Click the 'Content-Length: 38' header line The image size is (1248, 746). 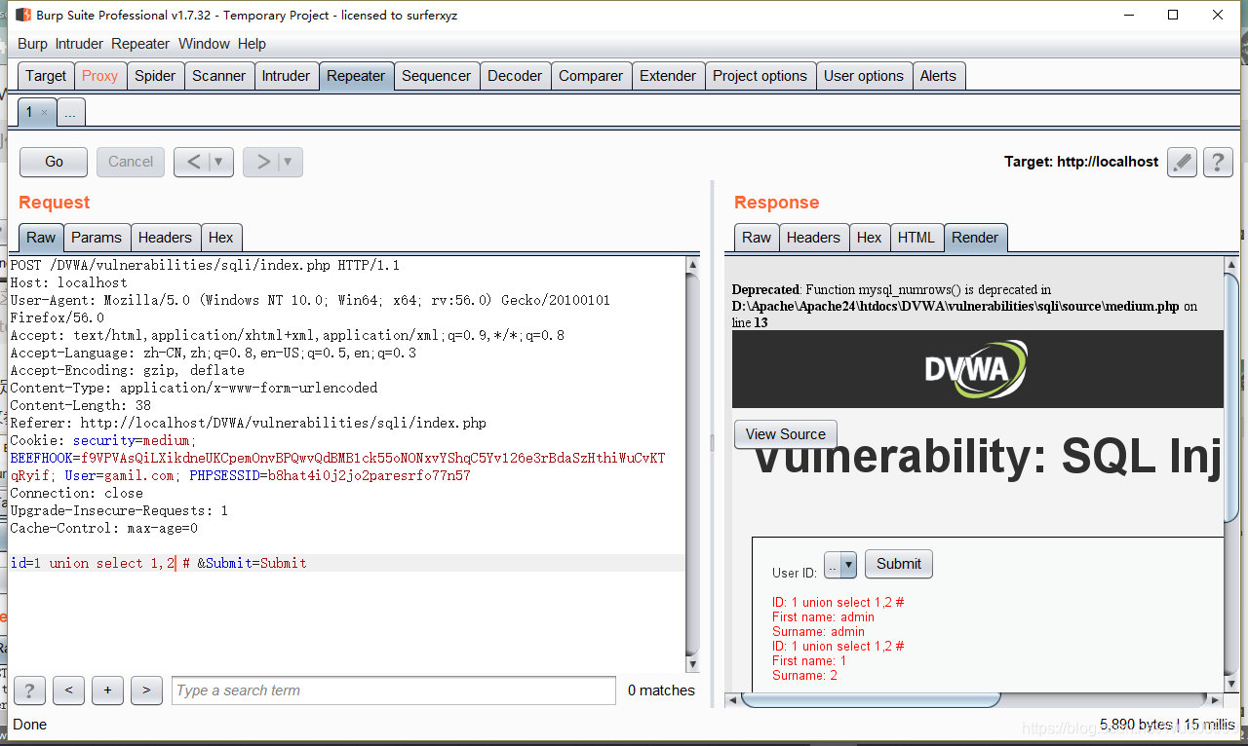point(80,405)
